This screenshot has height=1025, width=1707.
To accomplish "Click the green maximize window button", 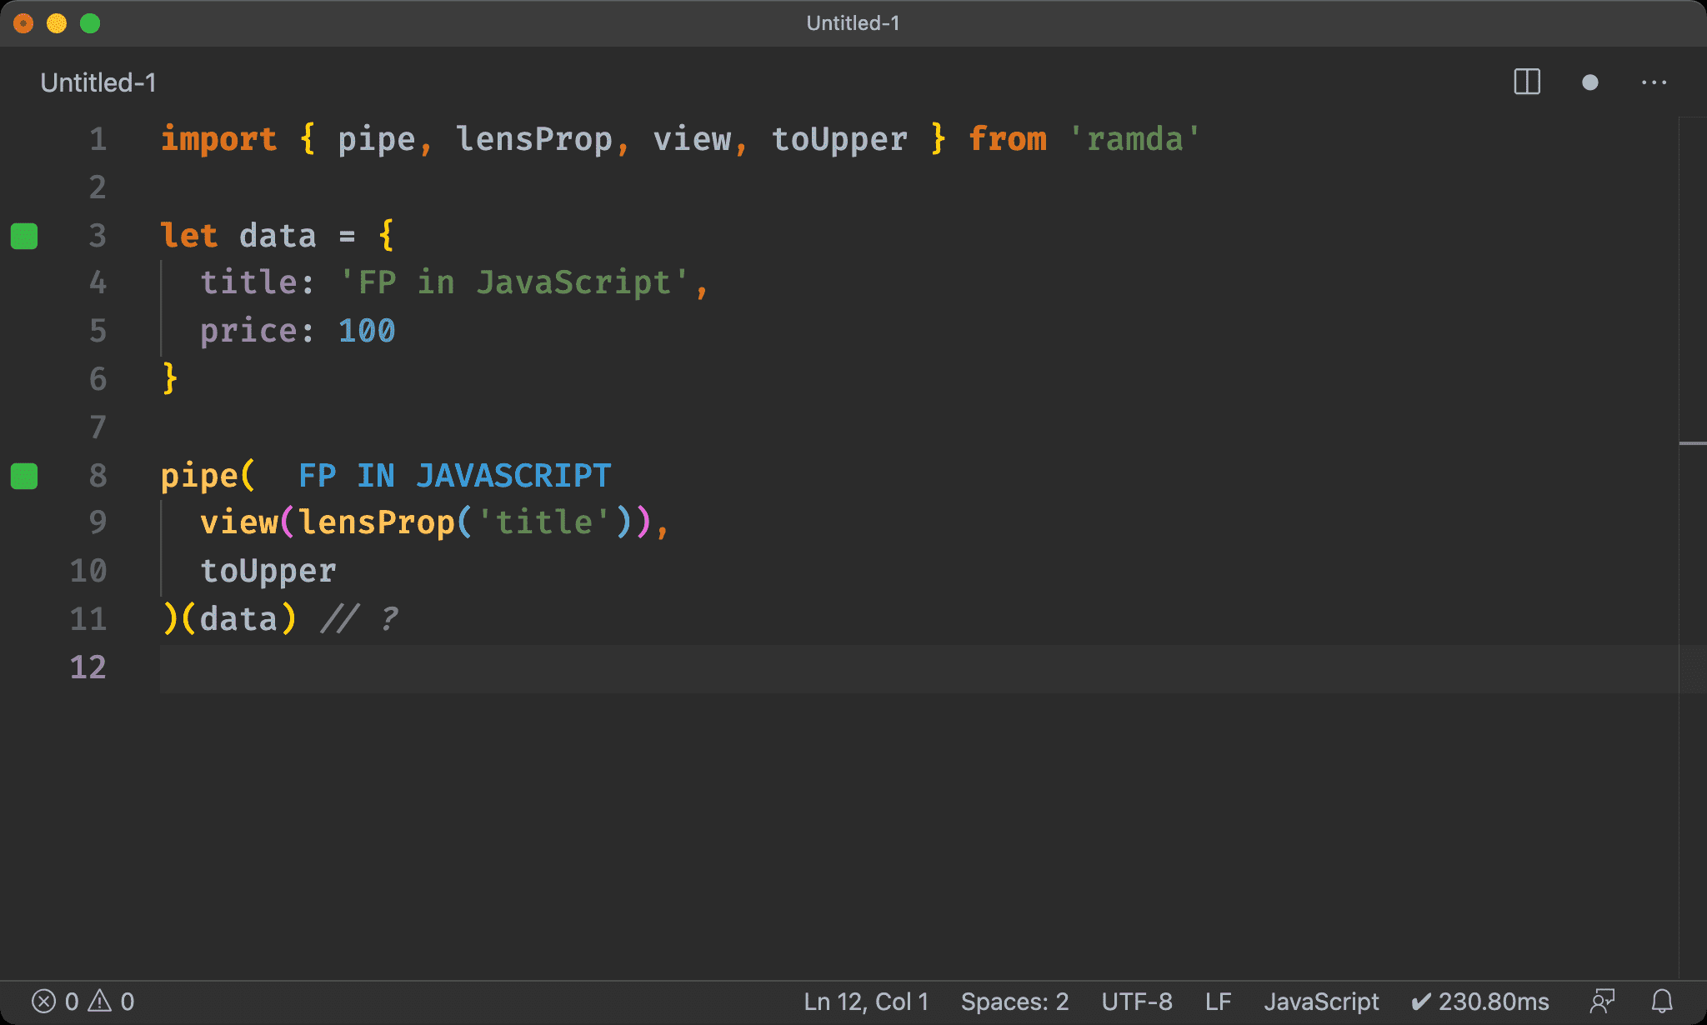I will (90, 23).
